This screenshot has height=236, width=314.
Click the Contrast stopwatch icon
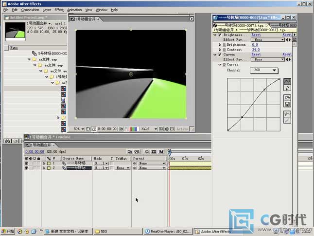tap(224, 50)
